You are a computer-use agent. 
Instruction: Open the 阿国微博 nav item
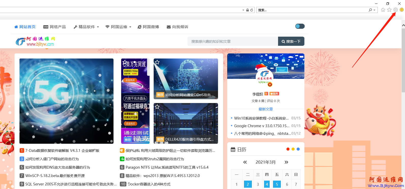coord(148,27)
